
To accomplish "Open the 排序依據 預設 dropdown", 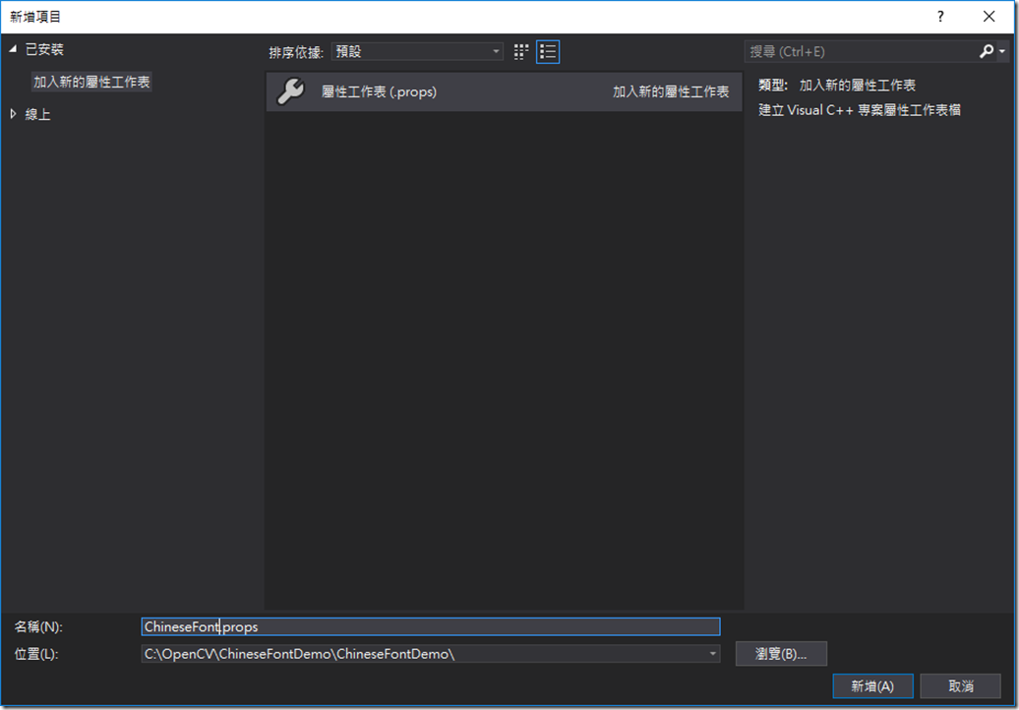I will (417, 51).
